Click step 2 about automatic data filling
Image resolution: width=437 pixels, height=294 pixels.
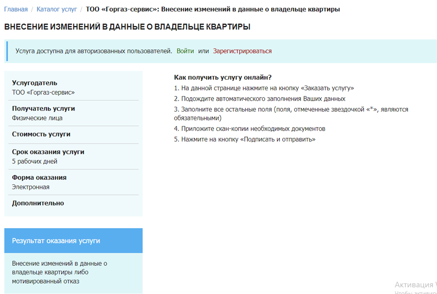pos(259,98)
